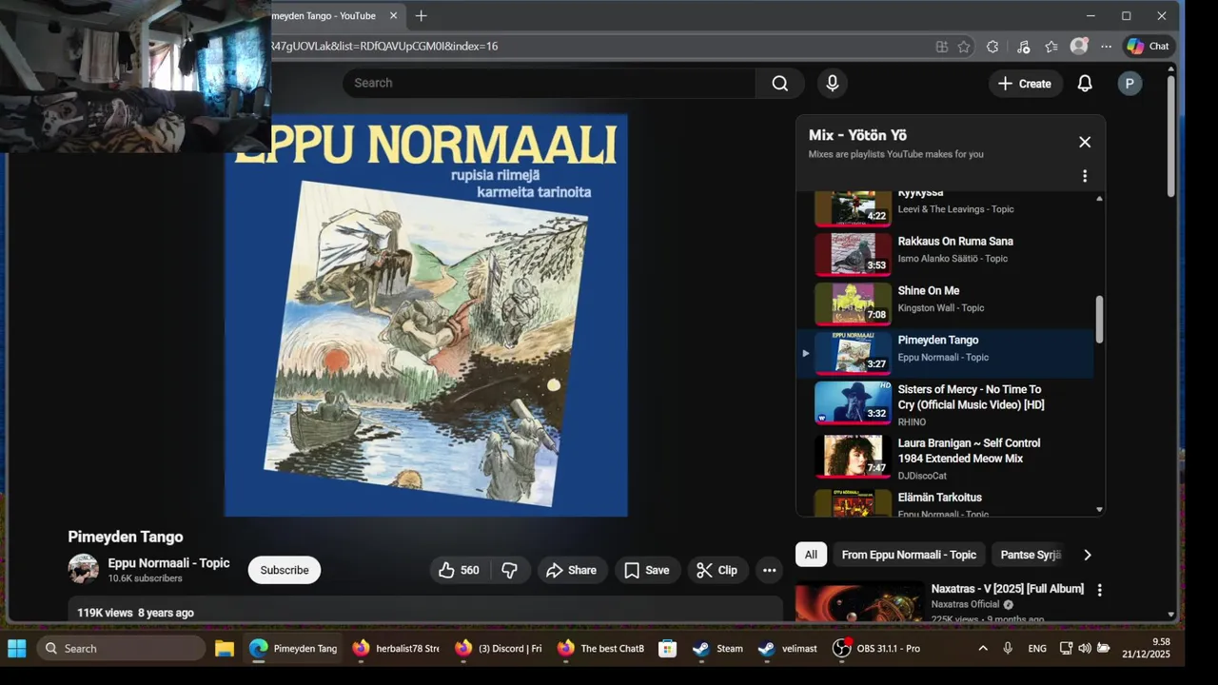1218x685 pixels.
Task: Show more filter chips with right chevron
Action: [x=1088, y=555]
